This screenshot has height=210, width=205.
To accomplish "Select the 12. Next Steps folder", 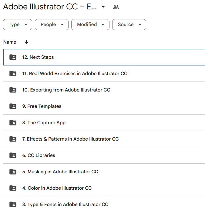I will 104,57.
